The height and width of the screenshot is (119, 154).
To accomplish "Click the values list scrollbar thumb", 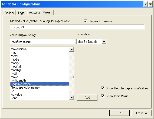I will tap(71, 77).
